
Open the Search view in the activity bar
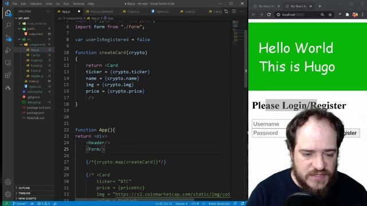[x=8, y=25]
